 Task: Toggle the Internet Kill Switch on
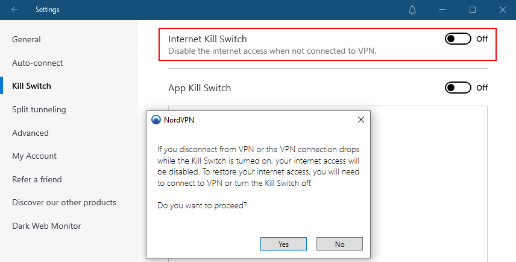click(458, 39)
